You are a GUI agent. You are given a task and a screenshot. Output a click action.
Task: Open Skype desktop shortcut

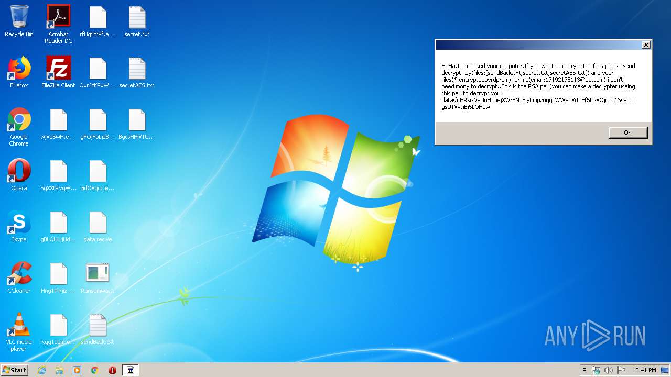19,226
